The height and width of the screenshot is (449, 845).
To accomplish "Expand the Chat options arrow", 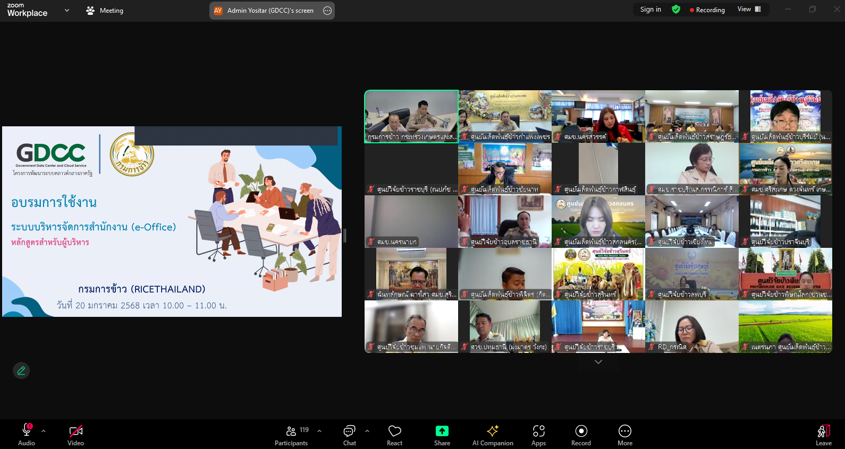I will click(x=367, y=431).
